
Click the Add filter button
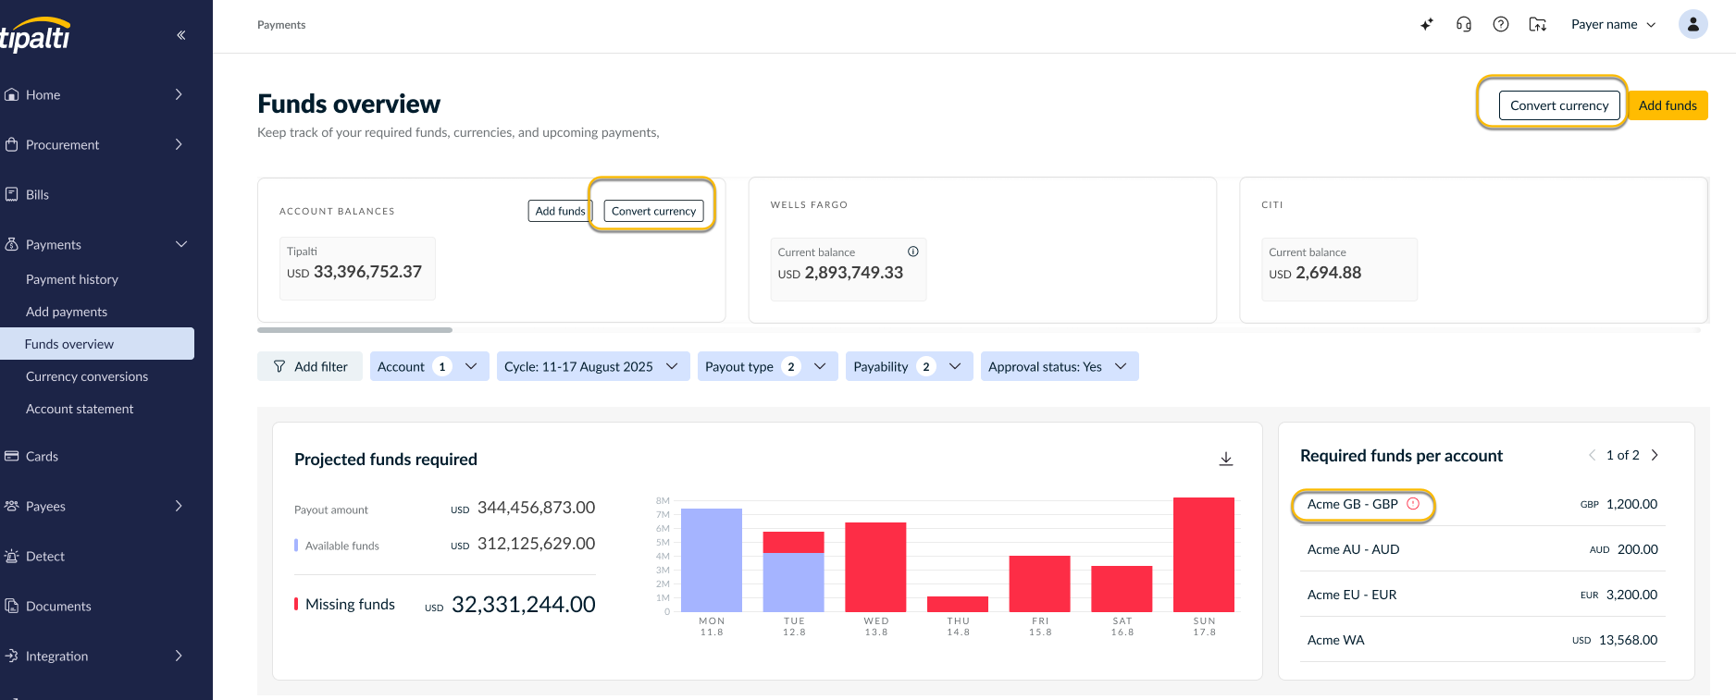(x=310, y=366)
